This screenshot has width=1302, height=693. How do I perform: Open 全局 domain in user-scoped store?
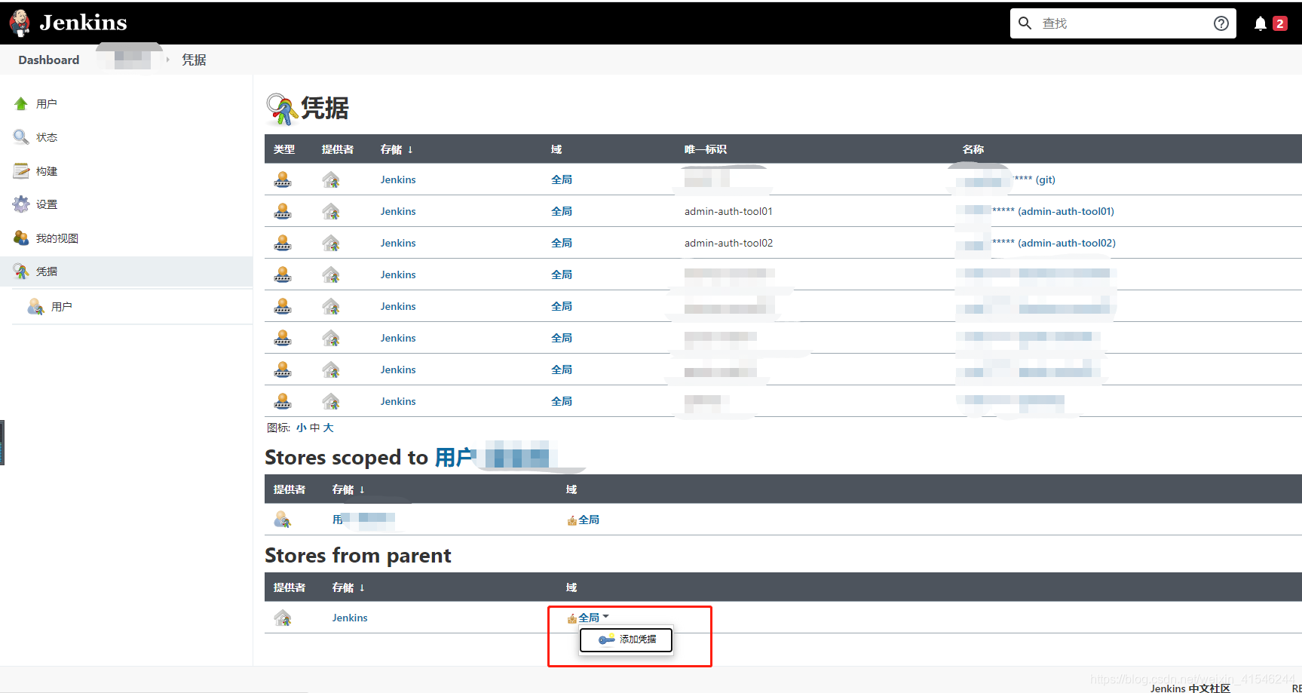click(589, 520)
